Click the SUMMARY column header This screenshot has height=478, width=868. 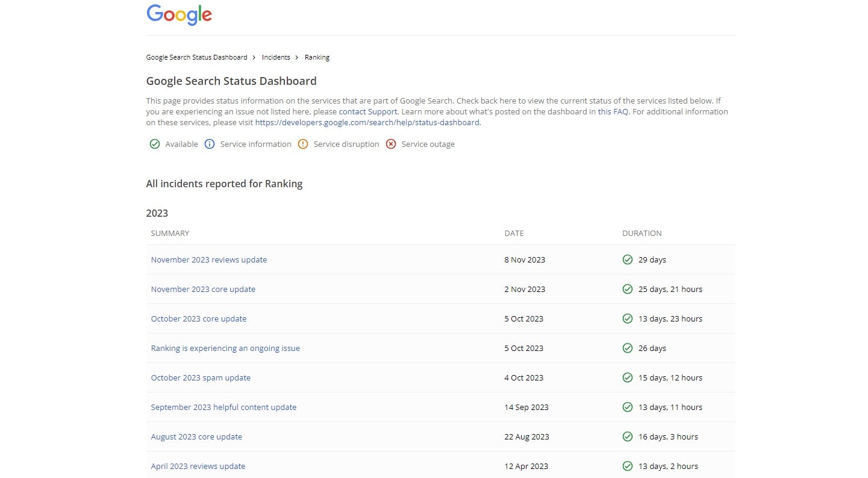coord(170,233)
